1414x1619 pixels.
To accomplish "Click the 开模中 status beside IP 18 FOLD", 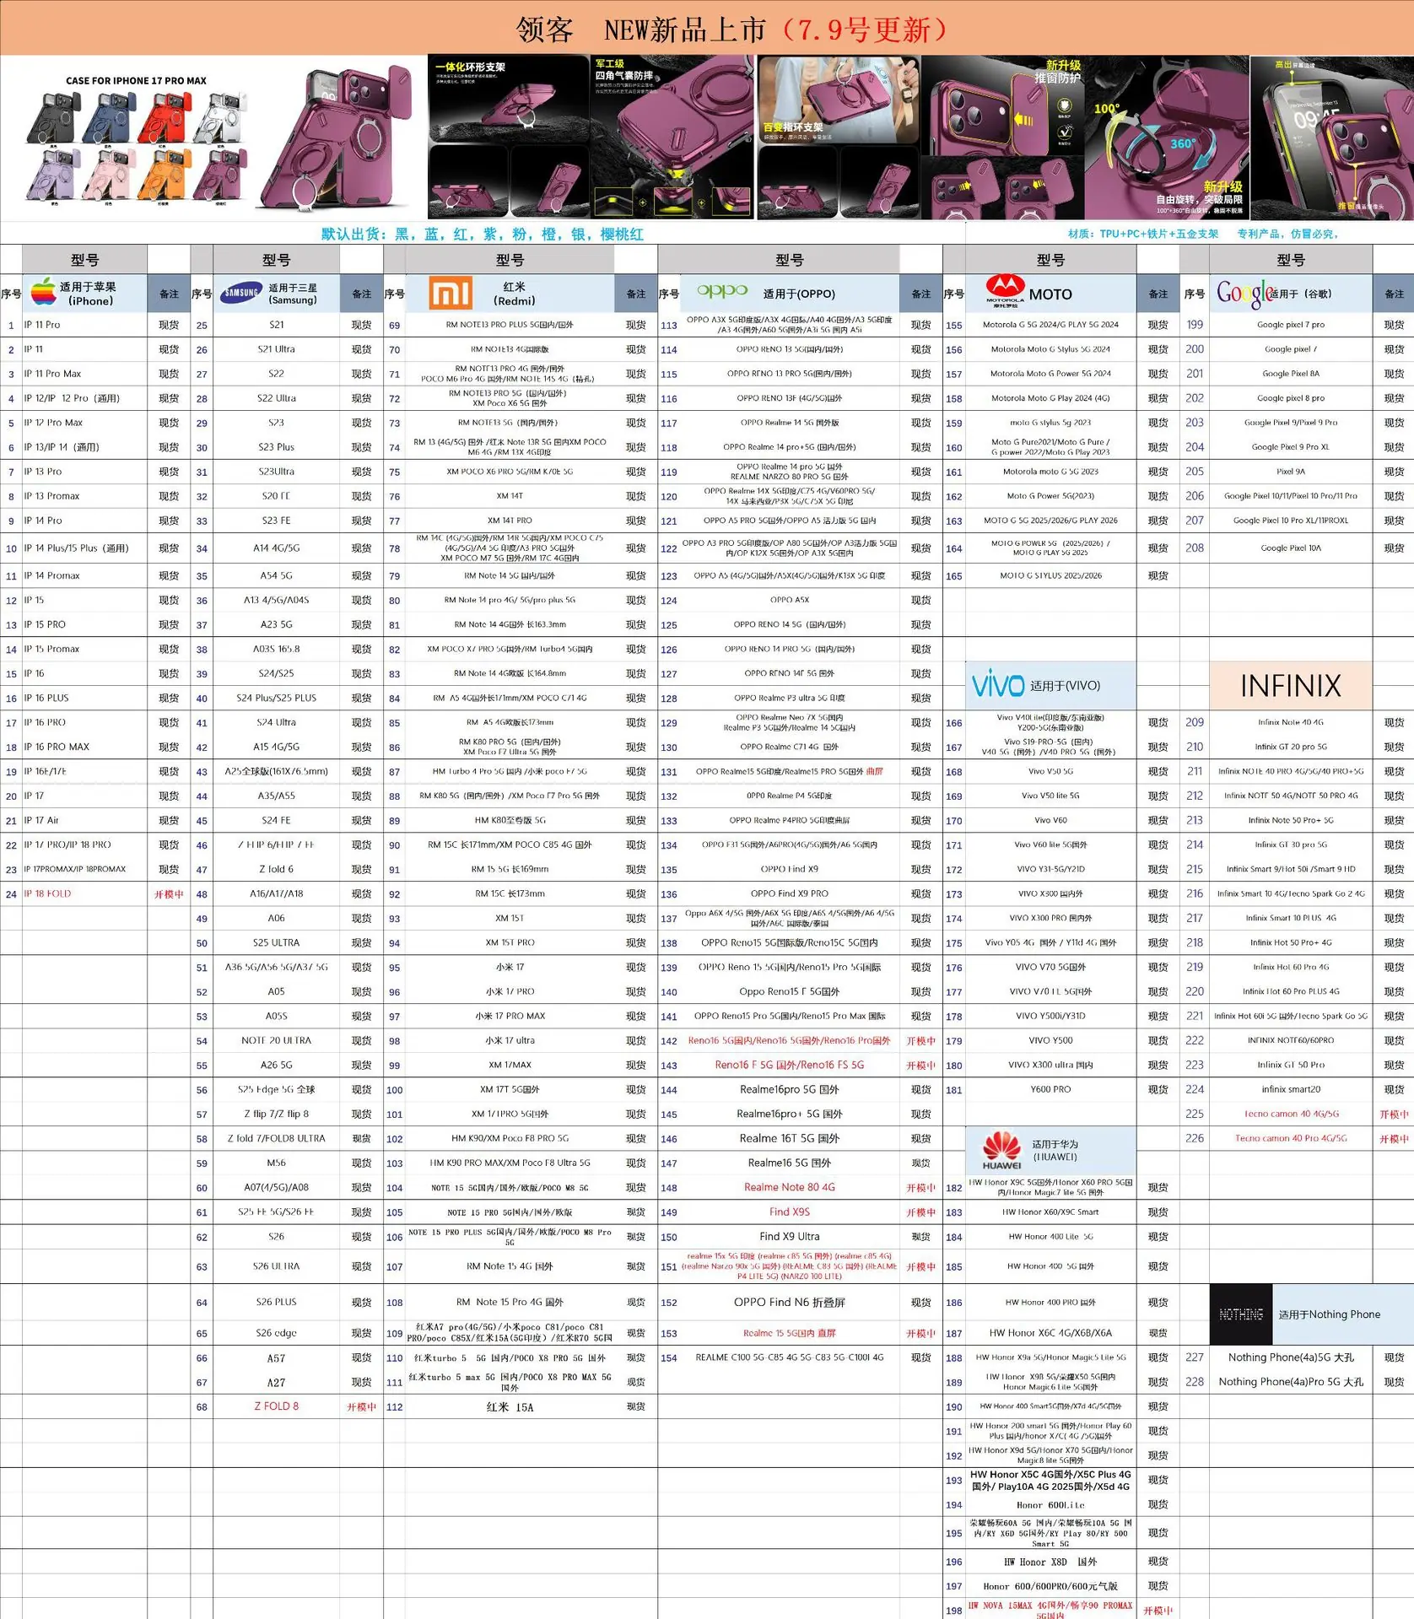I will point(169,894).
